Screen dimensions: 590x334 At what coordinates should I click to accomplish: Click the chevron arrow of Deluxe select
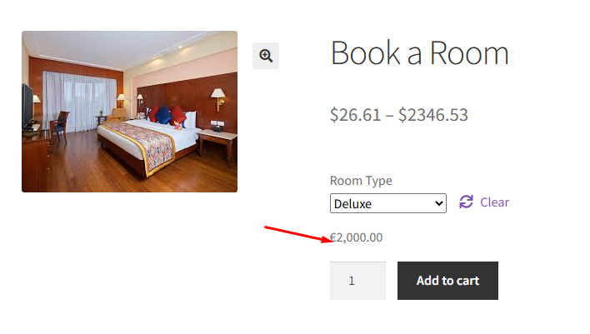coord(439,203)
